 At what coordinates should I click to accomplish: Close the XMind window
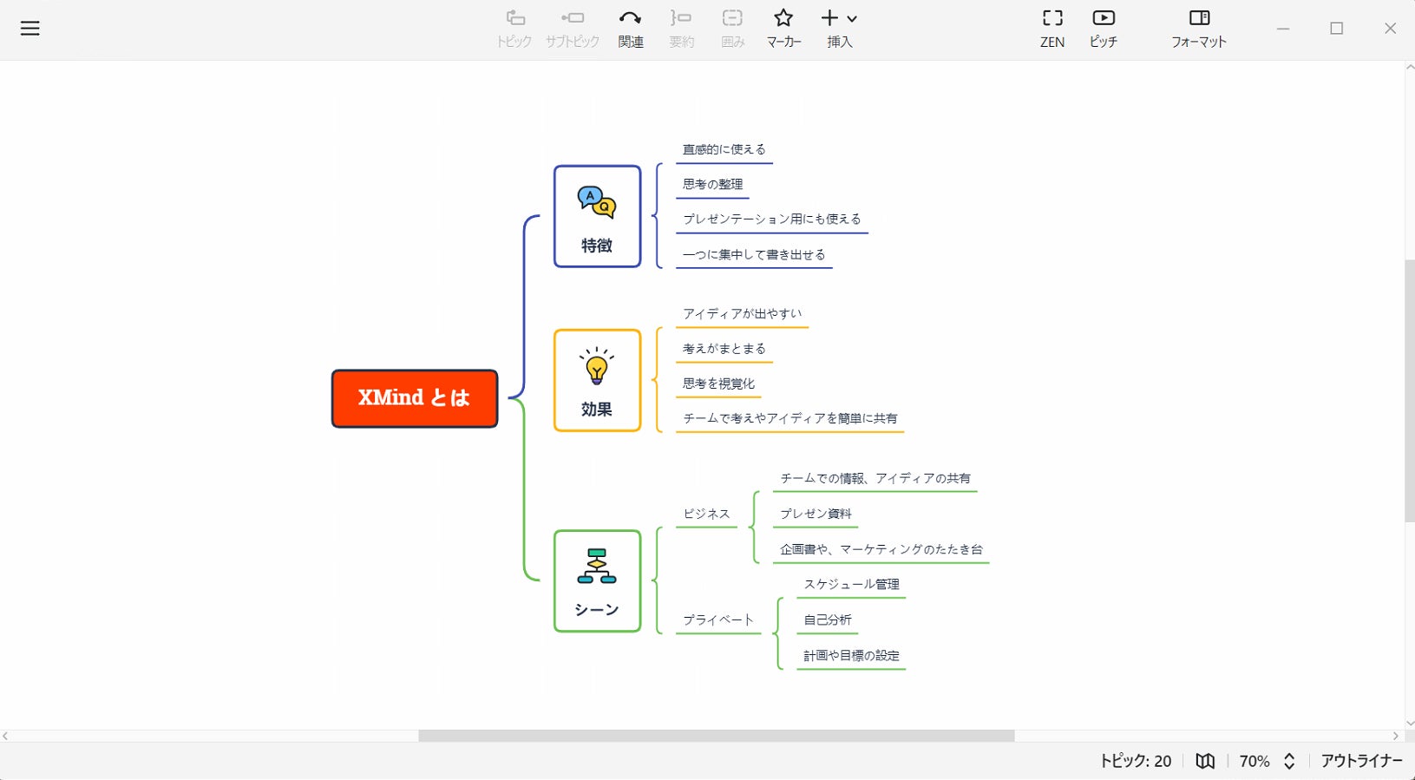click(1390, 29)
